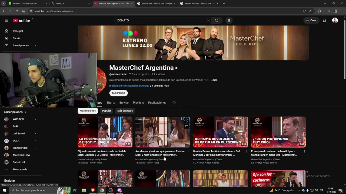Screen dimensions: 346x194
Task: Play La polémica actitud de Momi thumbnail
Action: click(105, 132)
